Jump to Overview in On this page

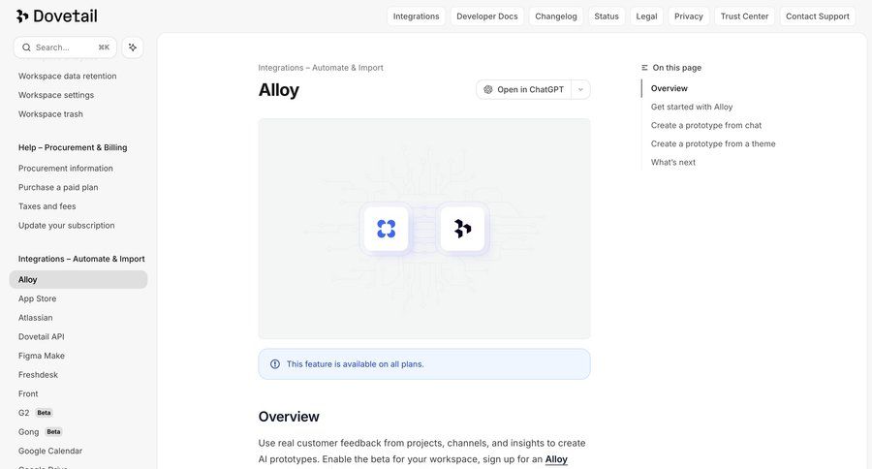[669, 88]
